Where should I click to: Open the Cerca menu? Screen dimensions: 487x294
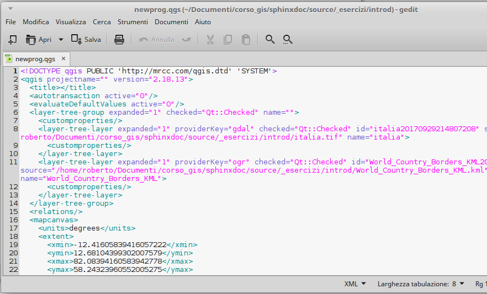102,22
